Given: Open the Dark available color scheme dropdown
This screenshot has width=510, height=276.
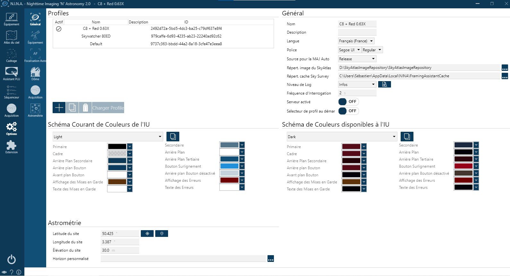Looking at the screenshot, I should [342, 137].
